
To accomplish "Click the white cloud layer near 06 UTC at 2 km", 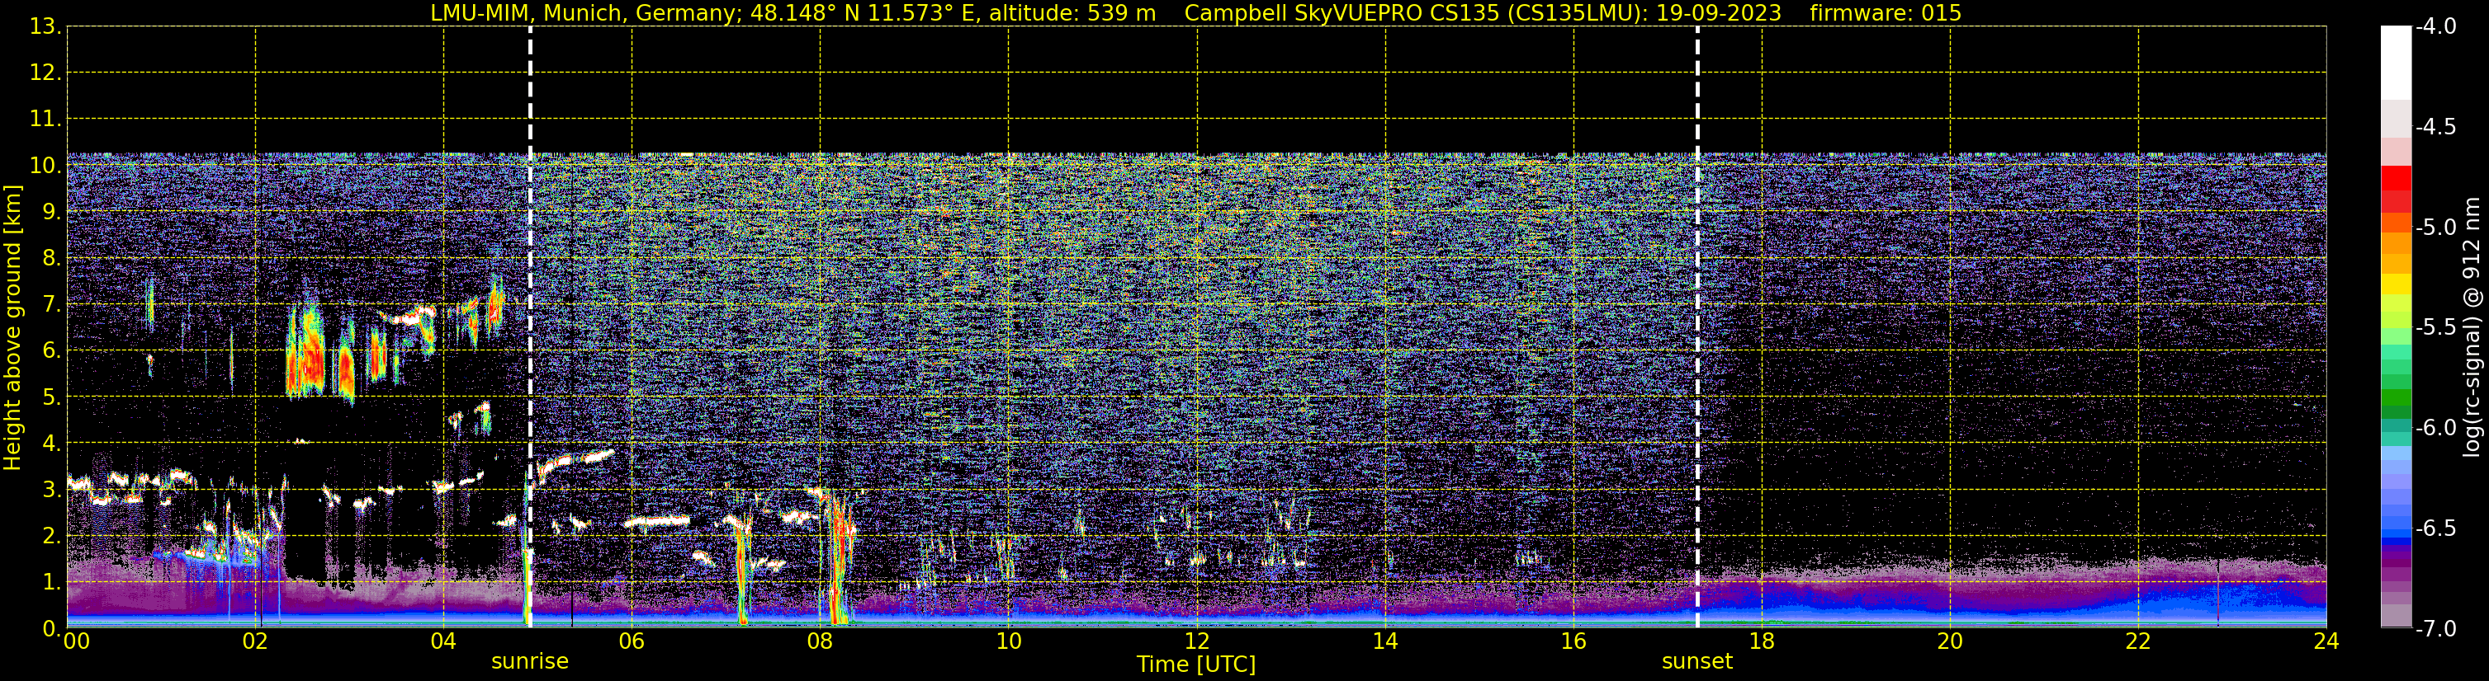I will click(x=658, y=522).
